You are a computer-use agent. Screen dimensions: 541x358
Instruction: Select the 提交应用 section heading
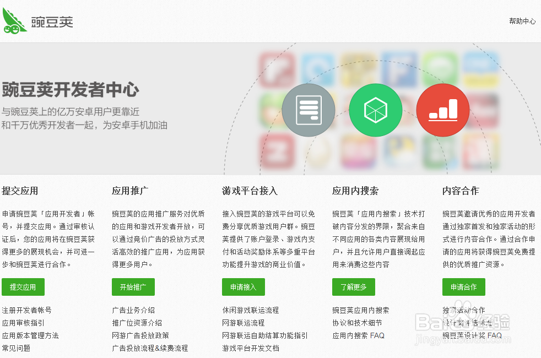click(20, 191)
